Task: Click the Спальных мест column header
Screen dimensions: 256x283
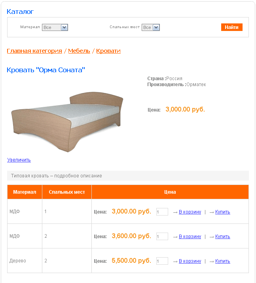Action: pos(67,192)
